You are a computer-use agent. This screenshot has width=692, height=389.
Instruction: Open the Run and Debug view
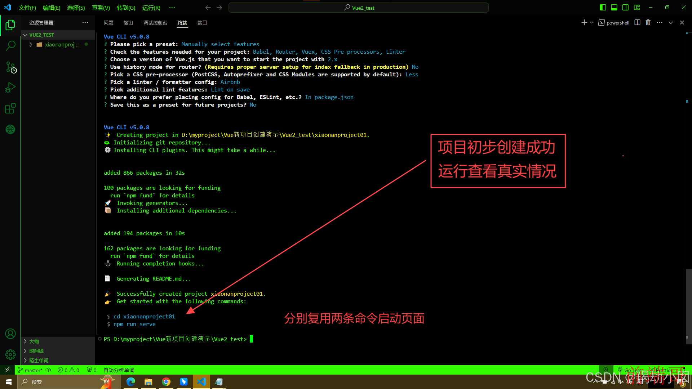[10, 88]
